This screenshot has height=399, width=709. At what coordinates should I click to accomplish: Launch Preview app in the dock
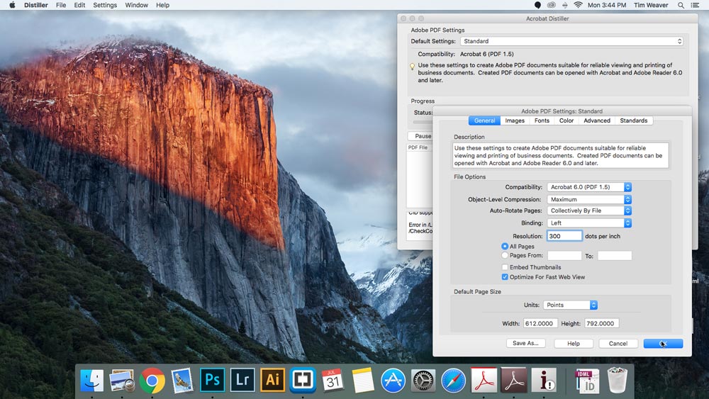pos(122,381)
